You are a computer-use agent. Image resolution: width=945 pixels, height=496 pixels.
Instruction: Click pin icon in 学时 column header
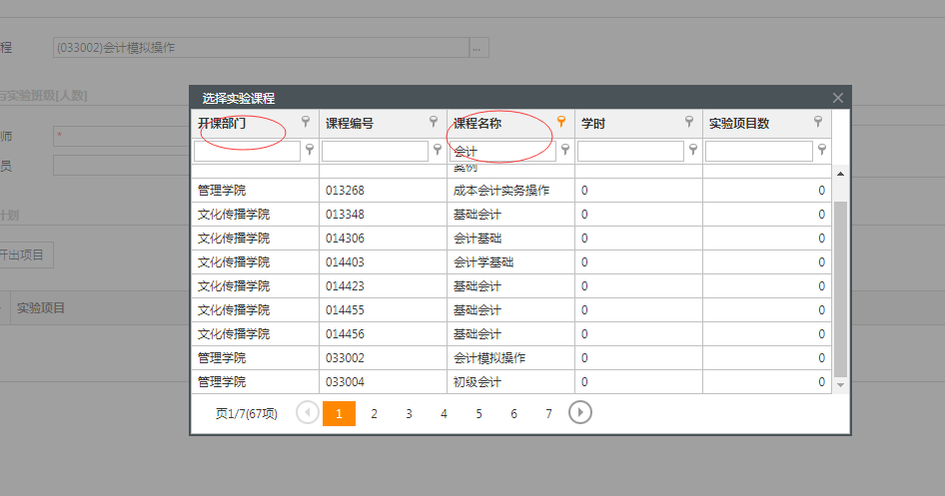pos(689,122)
